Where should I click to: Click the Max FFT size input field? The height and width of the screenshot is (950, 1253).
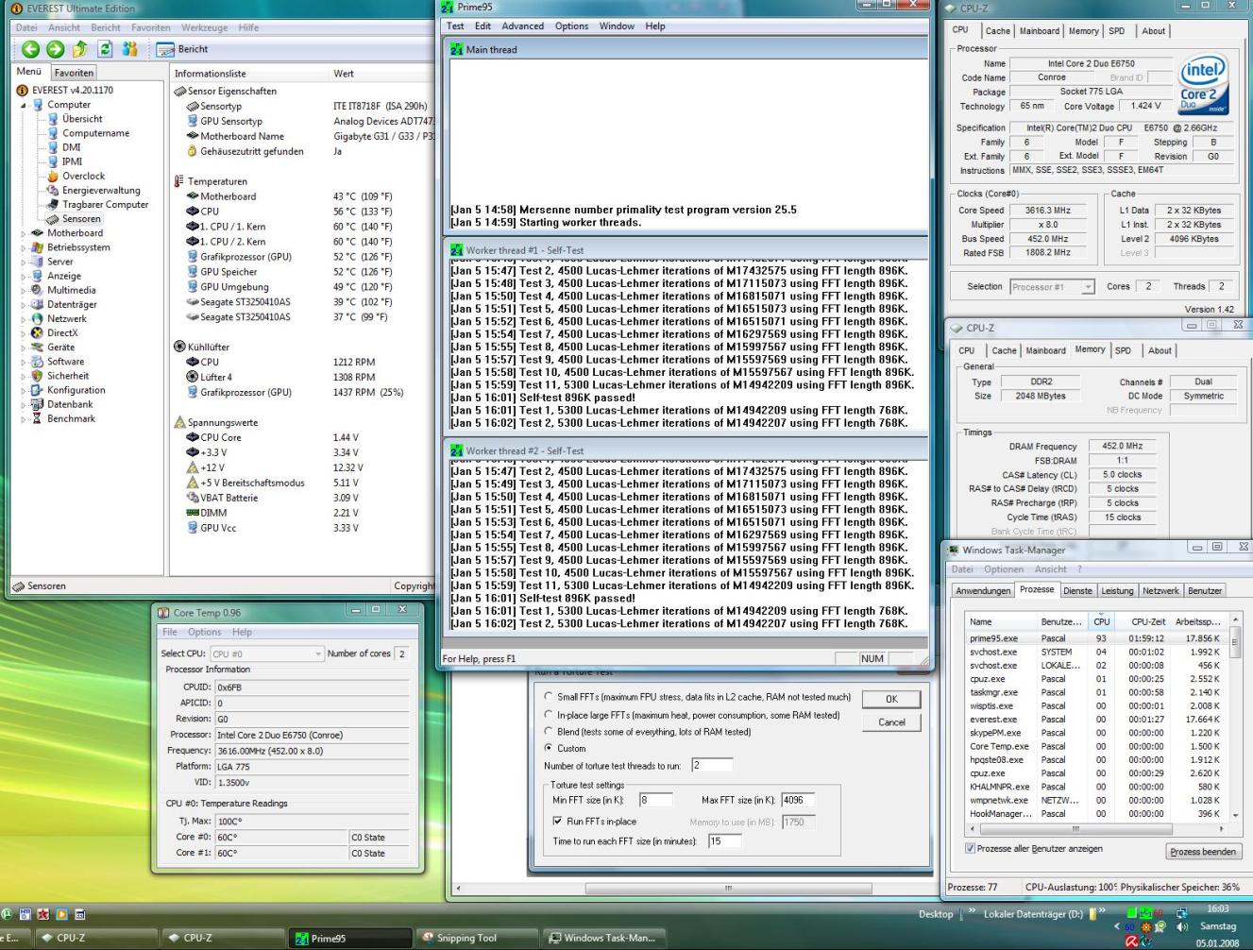[x=798, y=800]
